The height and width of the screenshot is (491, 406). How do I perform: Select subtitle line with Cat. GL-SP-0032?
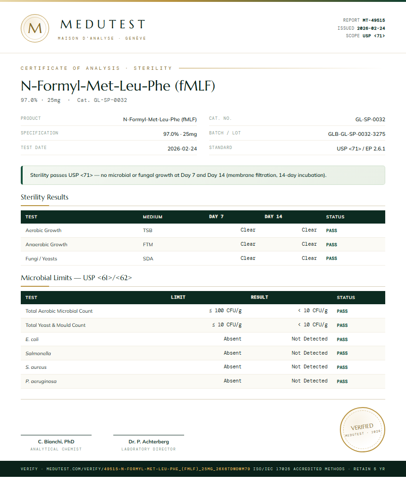pyautogui.click(x=74, y=100)
